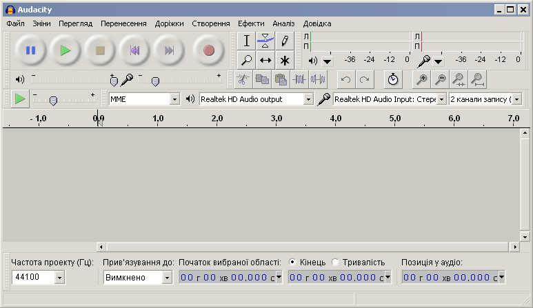Click the Fit Project zoom icon

pos(478,79)
